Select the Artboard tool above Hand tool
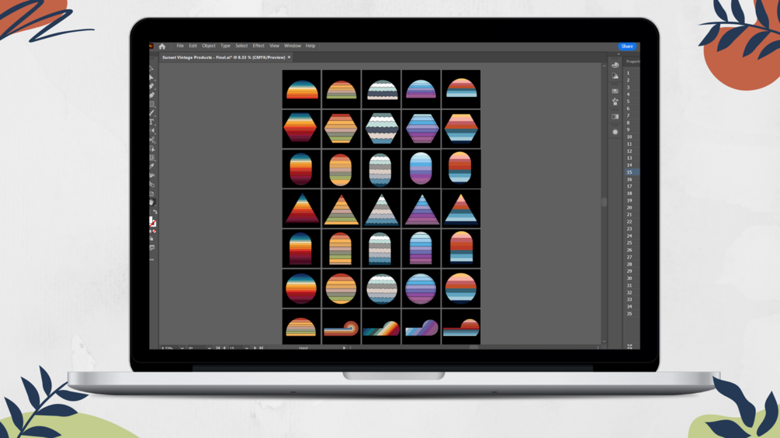The width and height of the screenshot is (780, 438). [152, 193]
